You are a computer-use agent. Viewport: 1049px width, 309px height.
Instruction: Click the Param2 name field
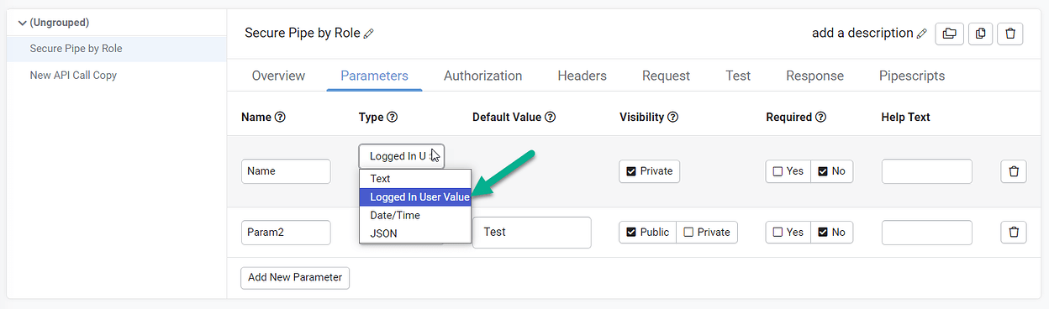click(286, 233)
